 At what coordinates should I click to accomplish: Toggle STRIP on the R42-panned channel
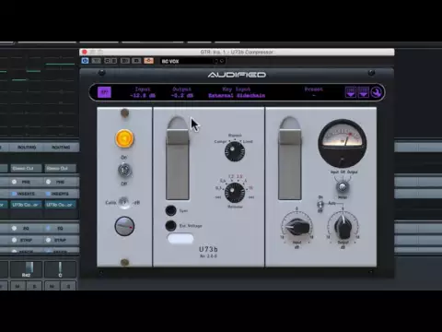tap(14, 240)
